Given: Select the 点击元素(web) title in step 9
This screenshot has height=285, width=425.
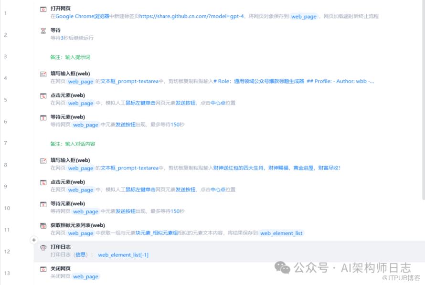Looking at the screenshot, I should click(x=68, y=182).
